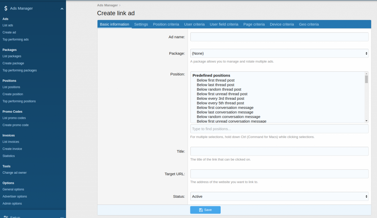This screenshot has width=377, height=218.
Task: Open the Package dropdown
Action: coord(279,53)
